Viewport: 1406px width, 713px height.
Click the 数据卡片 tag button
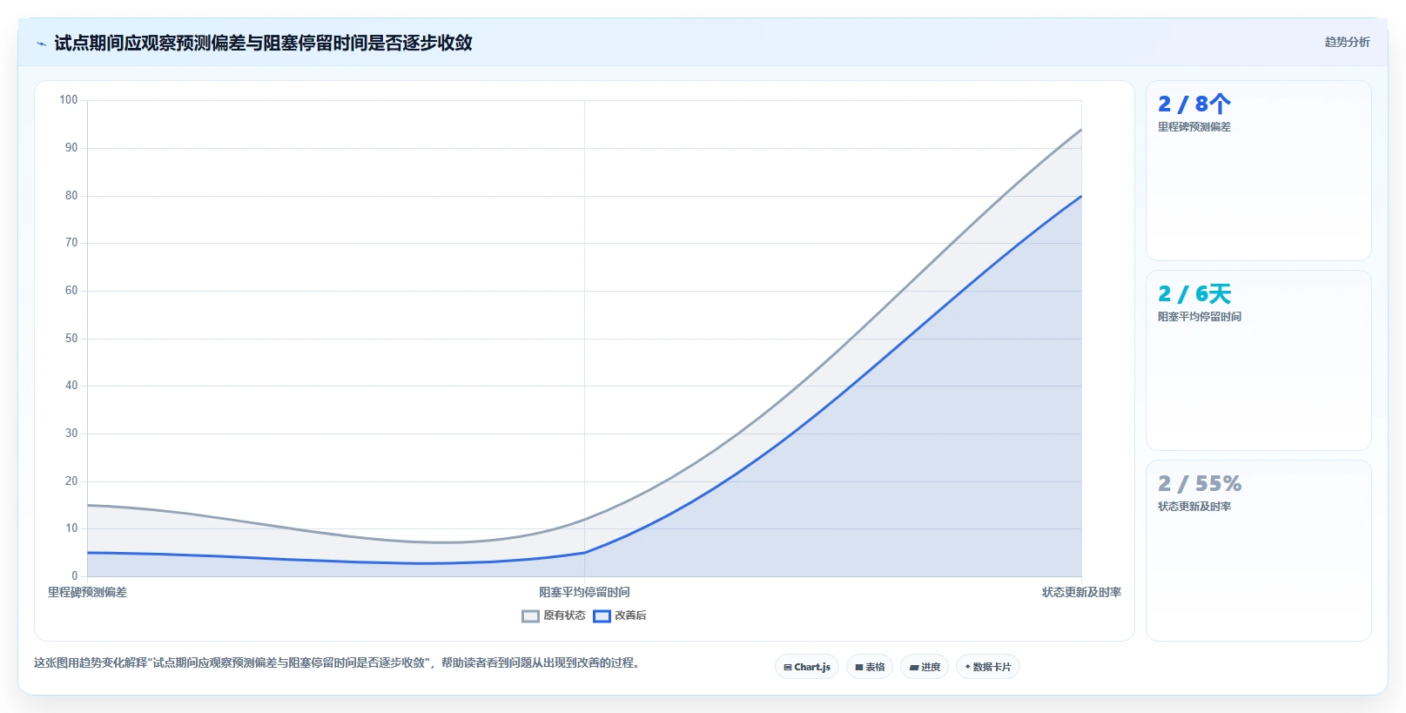[988, 667]
